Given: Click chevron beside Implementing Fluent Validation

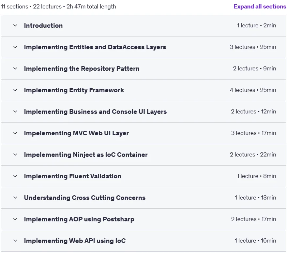Looking at the screenshot, I should [15, 176].
